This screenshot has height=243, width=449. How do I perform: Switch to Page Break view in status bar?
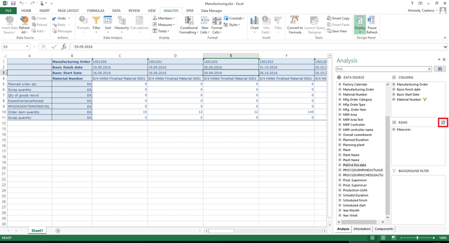click(x=392, y=238)
